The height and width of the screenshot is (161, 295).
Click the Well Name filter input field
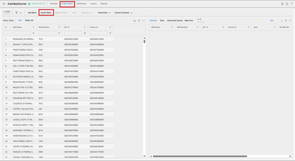[22, 33]
